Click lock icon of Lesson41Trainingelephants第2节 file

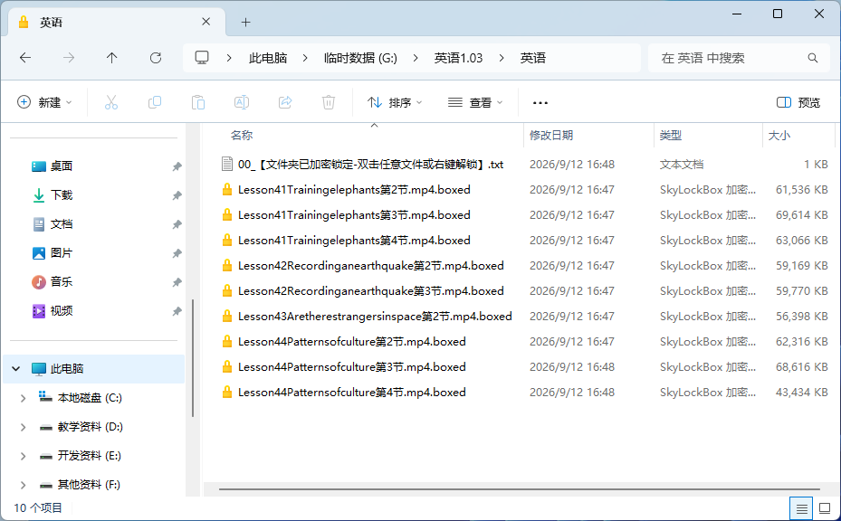coord(227,190)
